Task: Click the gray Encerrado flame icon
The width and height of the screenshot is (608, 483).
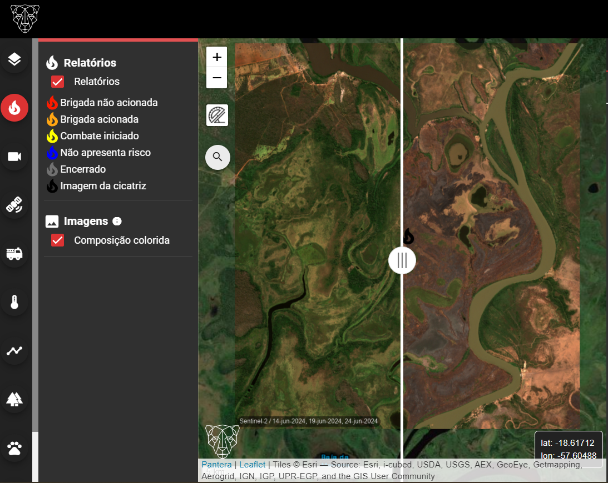Action: [52, 169]
